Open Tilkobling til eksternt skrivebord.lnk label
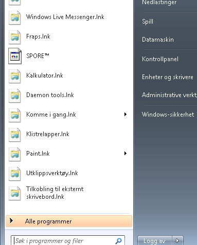 [x=55, y=193]
